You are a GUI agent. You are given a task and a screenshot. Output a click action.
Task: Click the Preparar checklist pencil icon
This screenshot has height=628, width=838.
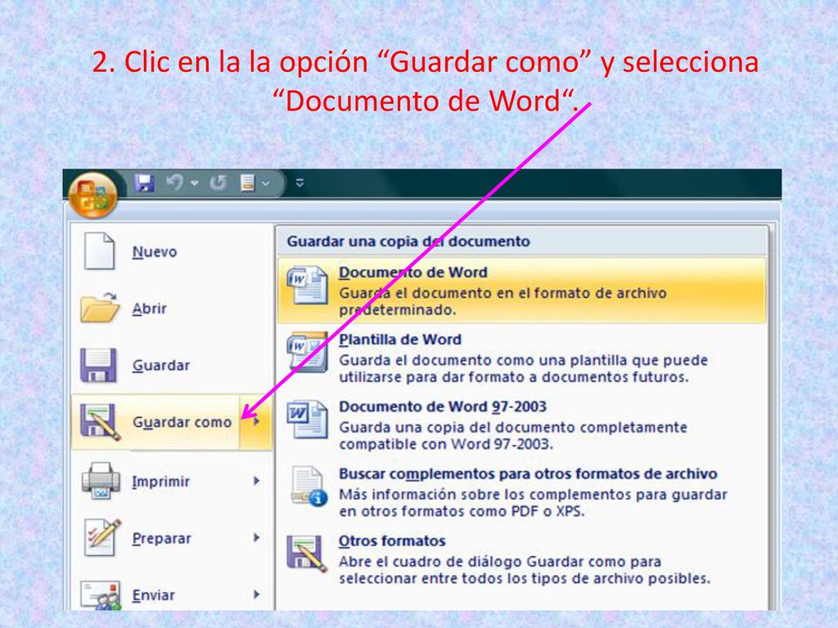coord(102,538)
